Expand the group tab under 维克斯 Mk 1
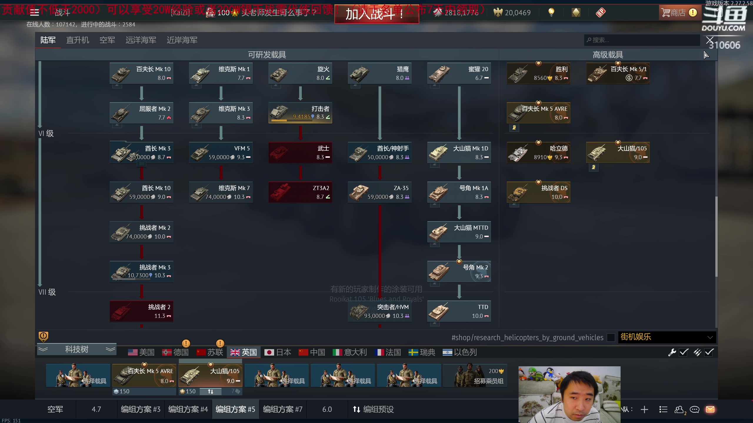 point(196,86)
